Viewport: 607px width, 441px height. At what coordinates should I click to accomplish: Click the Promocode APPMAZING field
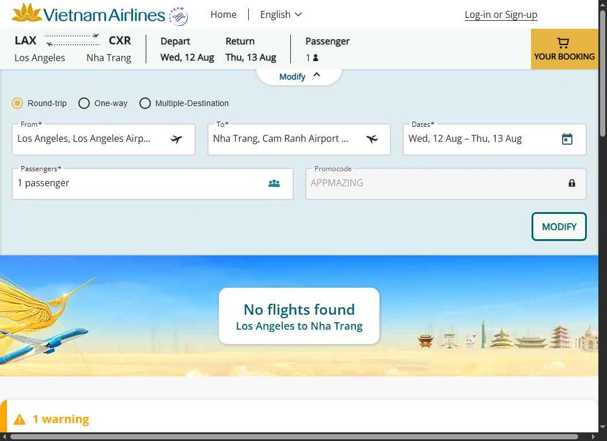click(446, 184)
